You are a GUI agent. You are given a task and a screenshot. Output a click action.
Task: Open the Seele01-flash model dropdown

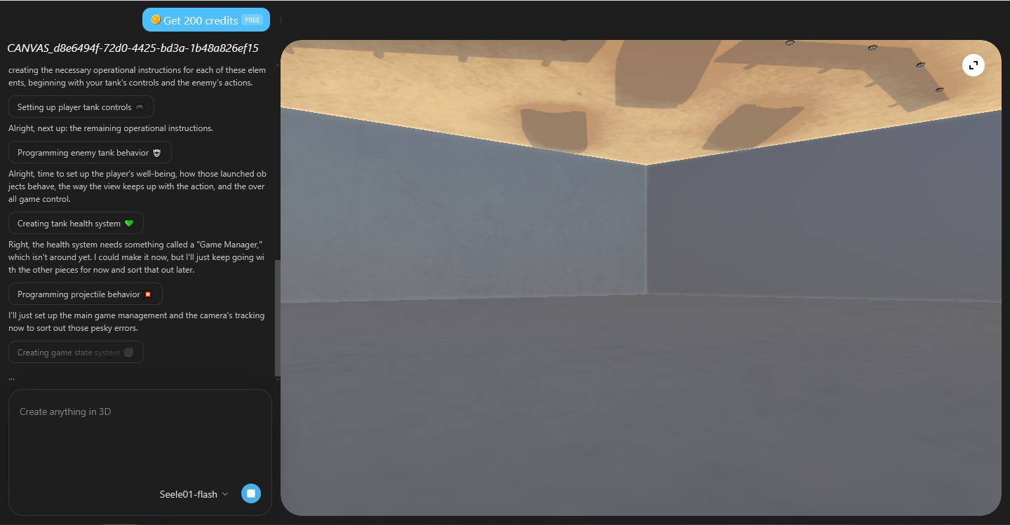(x=194, y=494)
